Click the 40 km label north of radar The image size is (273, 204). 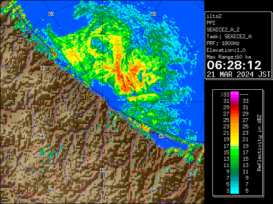(x=102, y=34)
